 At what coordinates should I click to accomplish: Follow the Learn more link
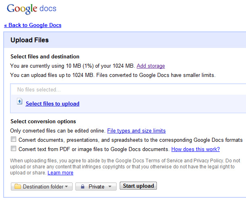coord(60,173)
